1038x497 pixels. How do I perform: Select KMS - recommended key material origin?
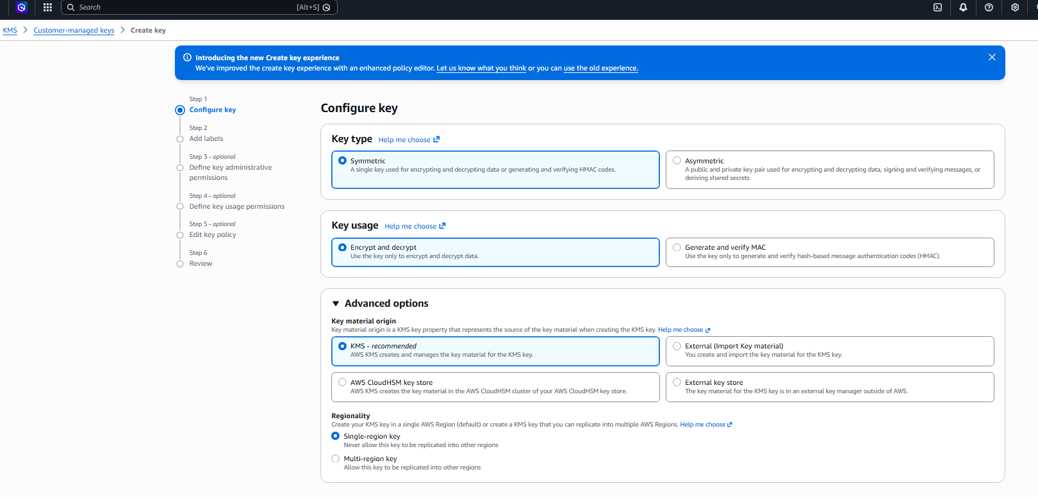(495, 351)
